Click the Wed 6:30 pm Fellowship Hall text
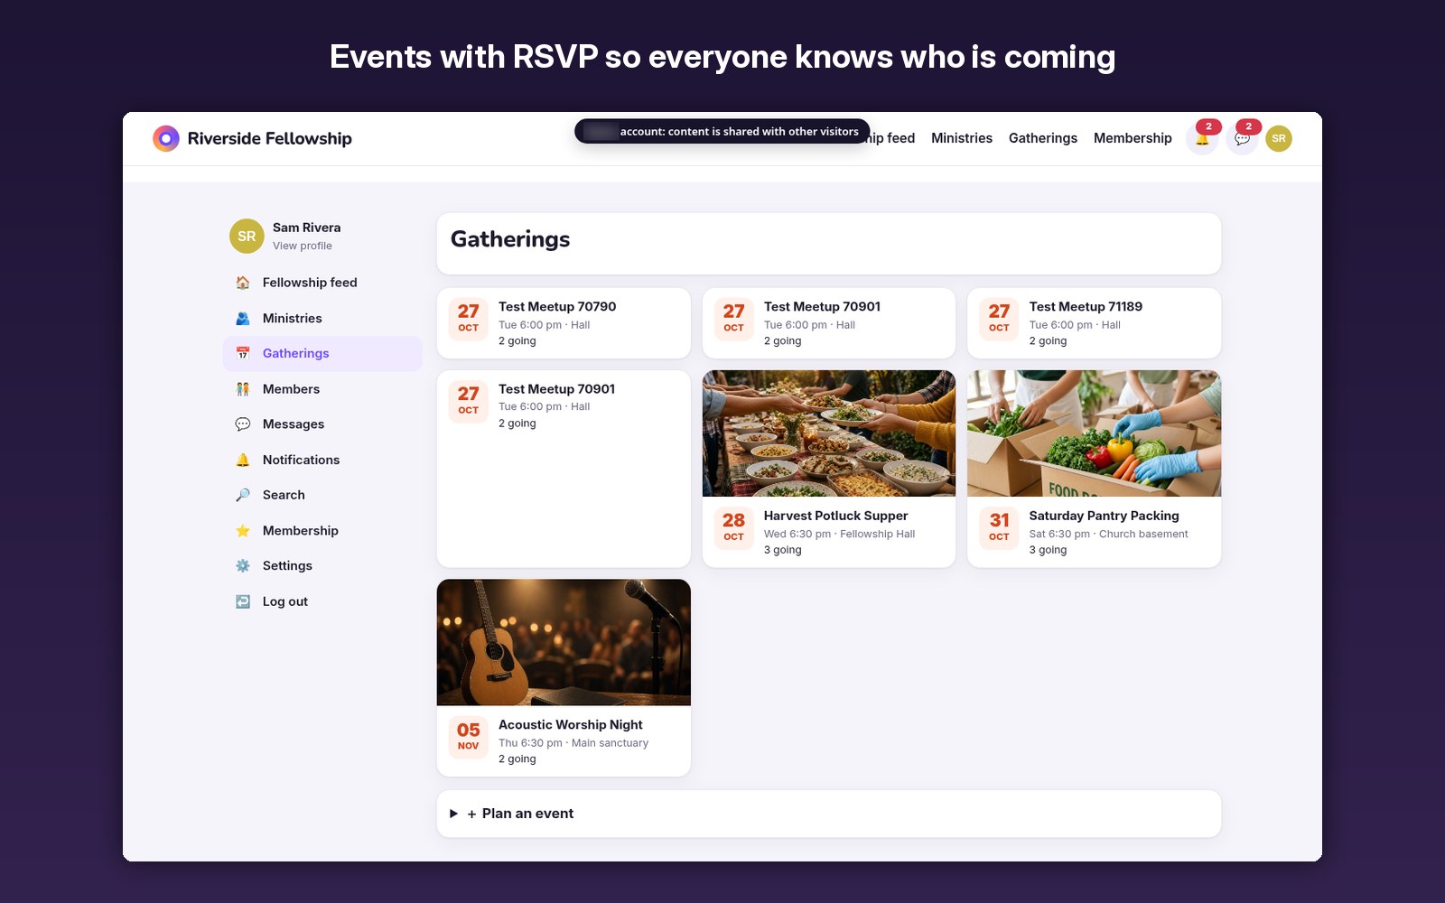 (839, 535)
